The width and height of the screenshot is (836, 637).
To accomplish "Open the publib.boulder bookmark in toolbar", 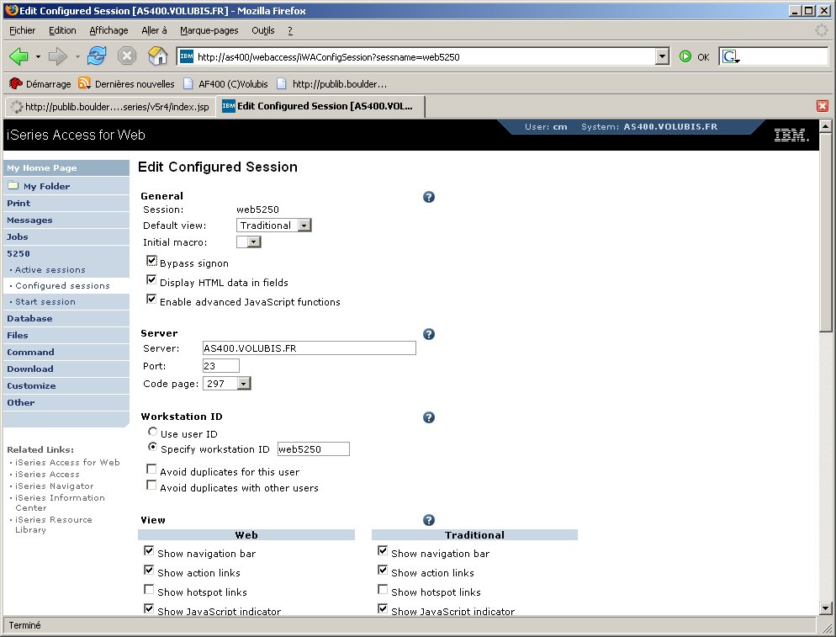I will point(332,84).
